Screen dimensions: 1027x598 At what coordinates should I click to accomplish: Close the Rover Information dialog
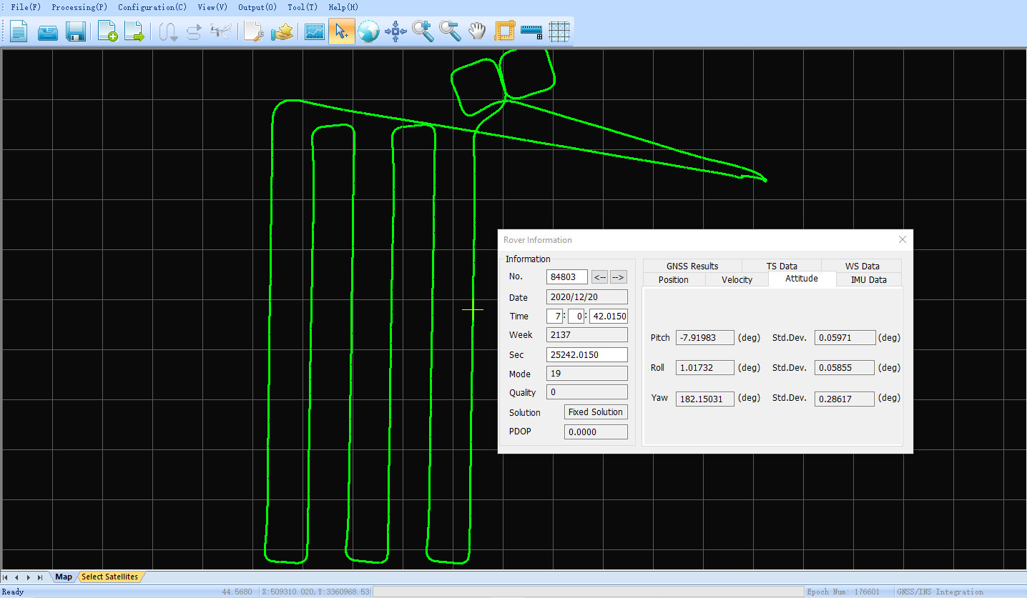[x=902, y=240]
